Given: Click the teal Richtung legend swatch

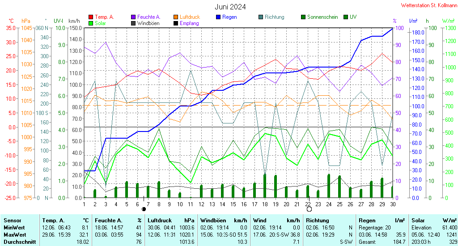Looking at the screenshot, I should (261, 17).
